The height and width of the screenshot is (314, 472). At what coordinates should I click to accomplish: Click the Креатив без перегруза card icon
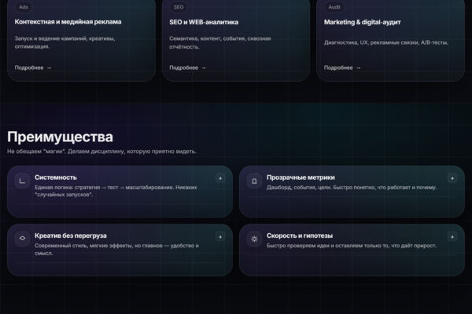coord(22,239)
